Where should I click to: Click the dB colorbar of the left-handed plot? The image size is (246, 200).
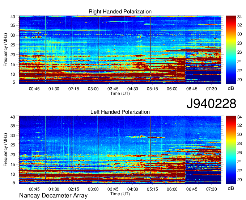(231, 150)
